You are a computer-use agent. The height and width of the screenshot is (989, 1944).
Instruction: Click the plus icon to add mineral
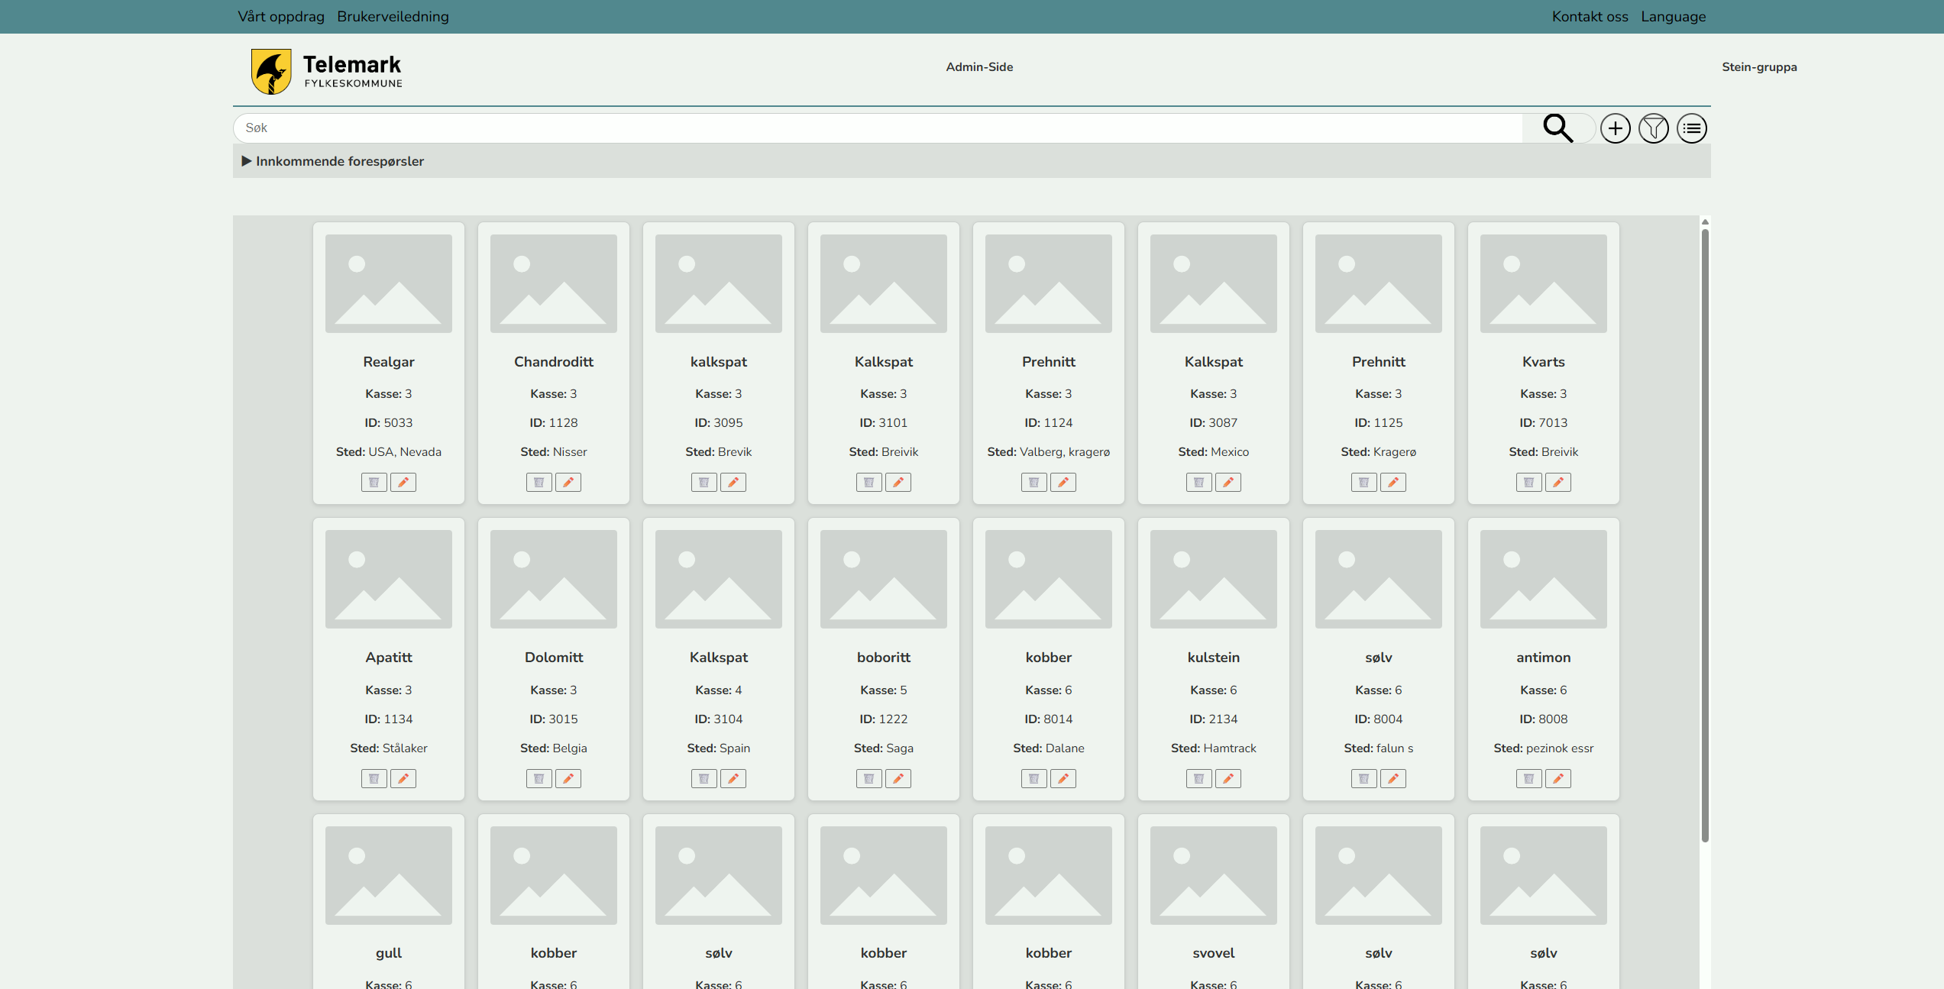click(1615, 128)
